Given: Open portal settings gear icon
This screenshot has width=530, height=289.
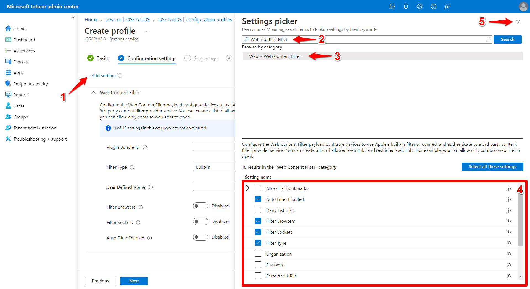Looking at the screenshot, I should tap(420, 6).
